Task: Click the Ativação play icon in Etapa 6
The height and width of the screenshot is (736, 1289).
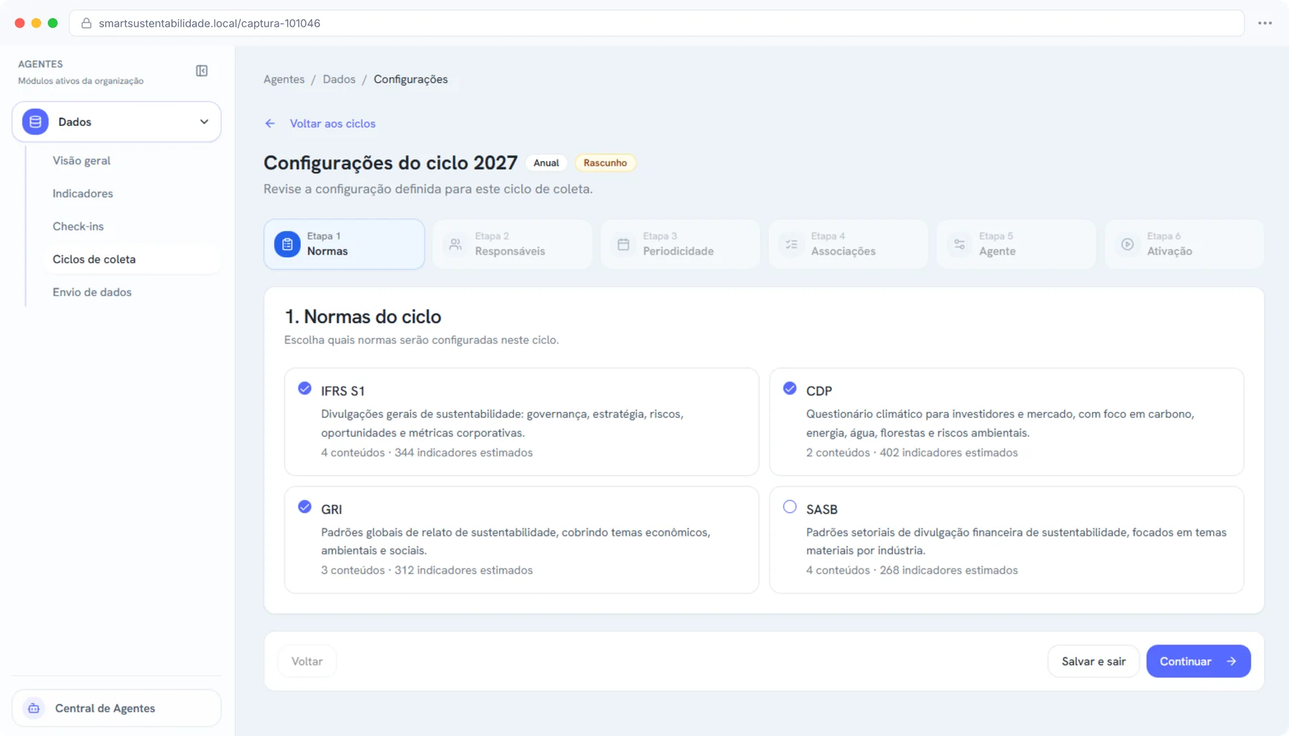Action: point(1128,244)
